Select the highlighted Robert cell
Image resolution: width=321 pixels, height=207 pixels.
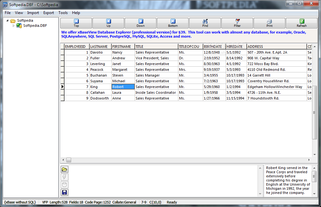(123, 87)
